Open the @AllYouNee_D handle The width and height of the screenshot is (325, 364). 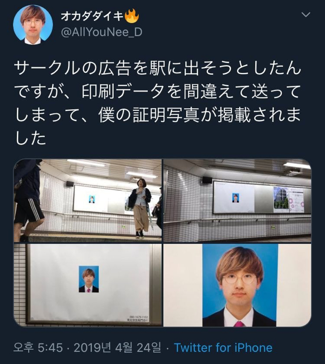(x=102, y=32)
